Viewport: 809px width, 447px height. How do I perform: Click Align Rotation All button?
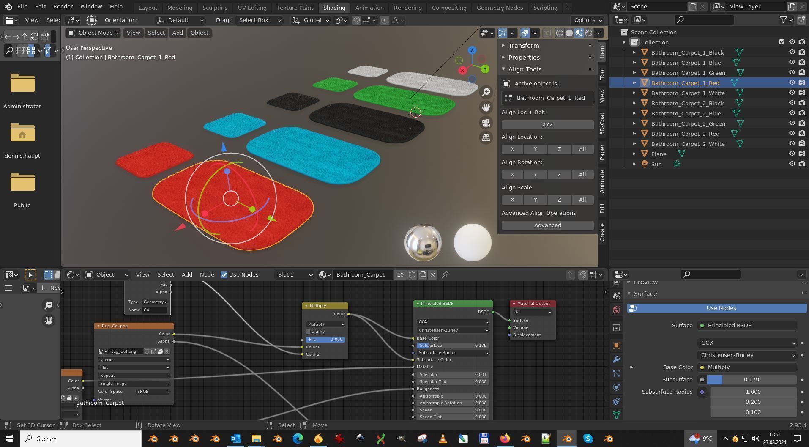pos(582,175)
